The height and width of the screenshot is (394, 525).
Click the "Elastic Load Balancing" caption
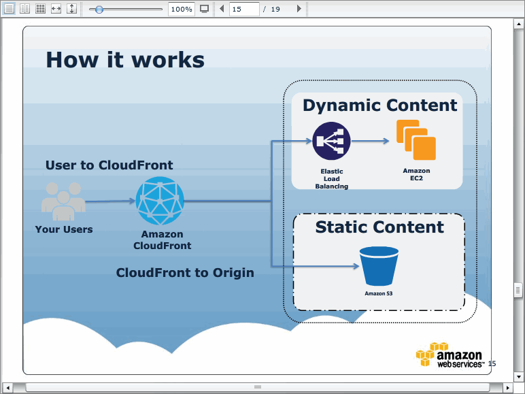point(331,179)
